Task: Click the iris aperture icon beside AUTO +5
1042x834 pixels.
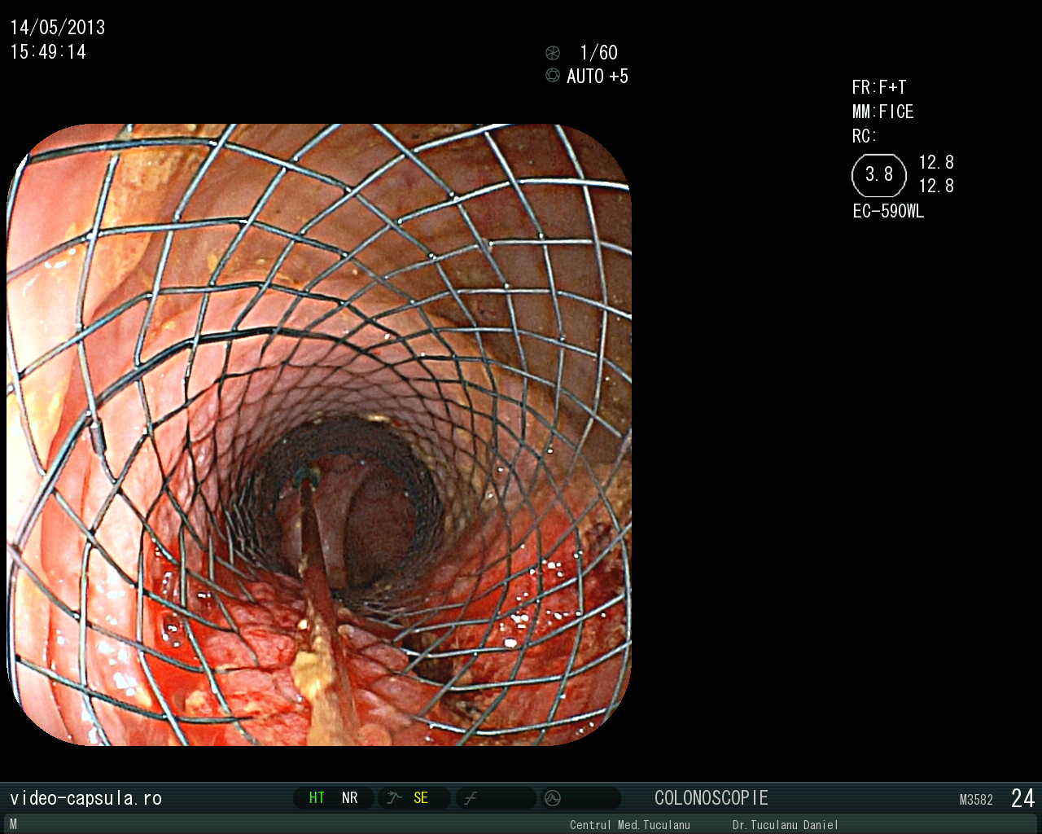Action: 553,76
